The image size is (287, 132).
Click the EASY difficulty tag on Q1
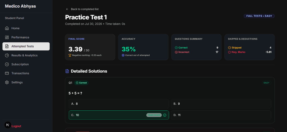[x=267, y=83]
